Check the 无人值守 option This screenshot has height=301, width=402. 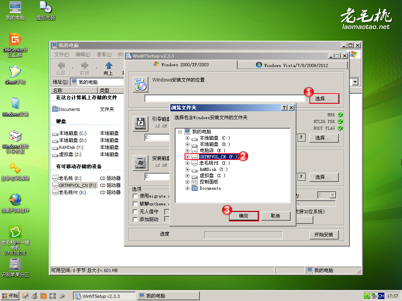click(135, 212)
